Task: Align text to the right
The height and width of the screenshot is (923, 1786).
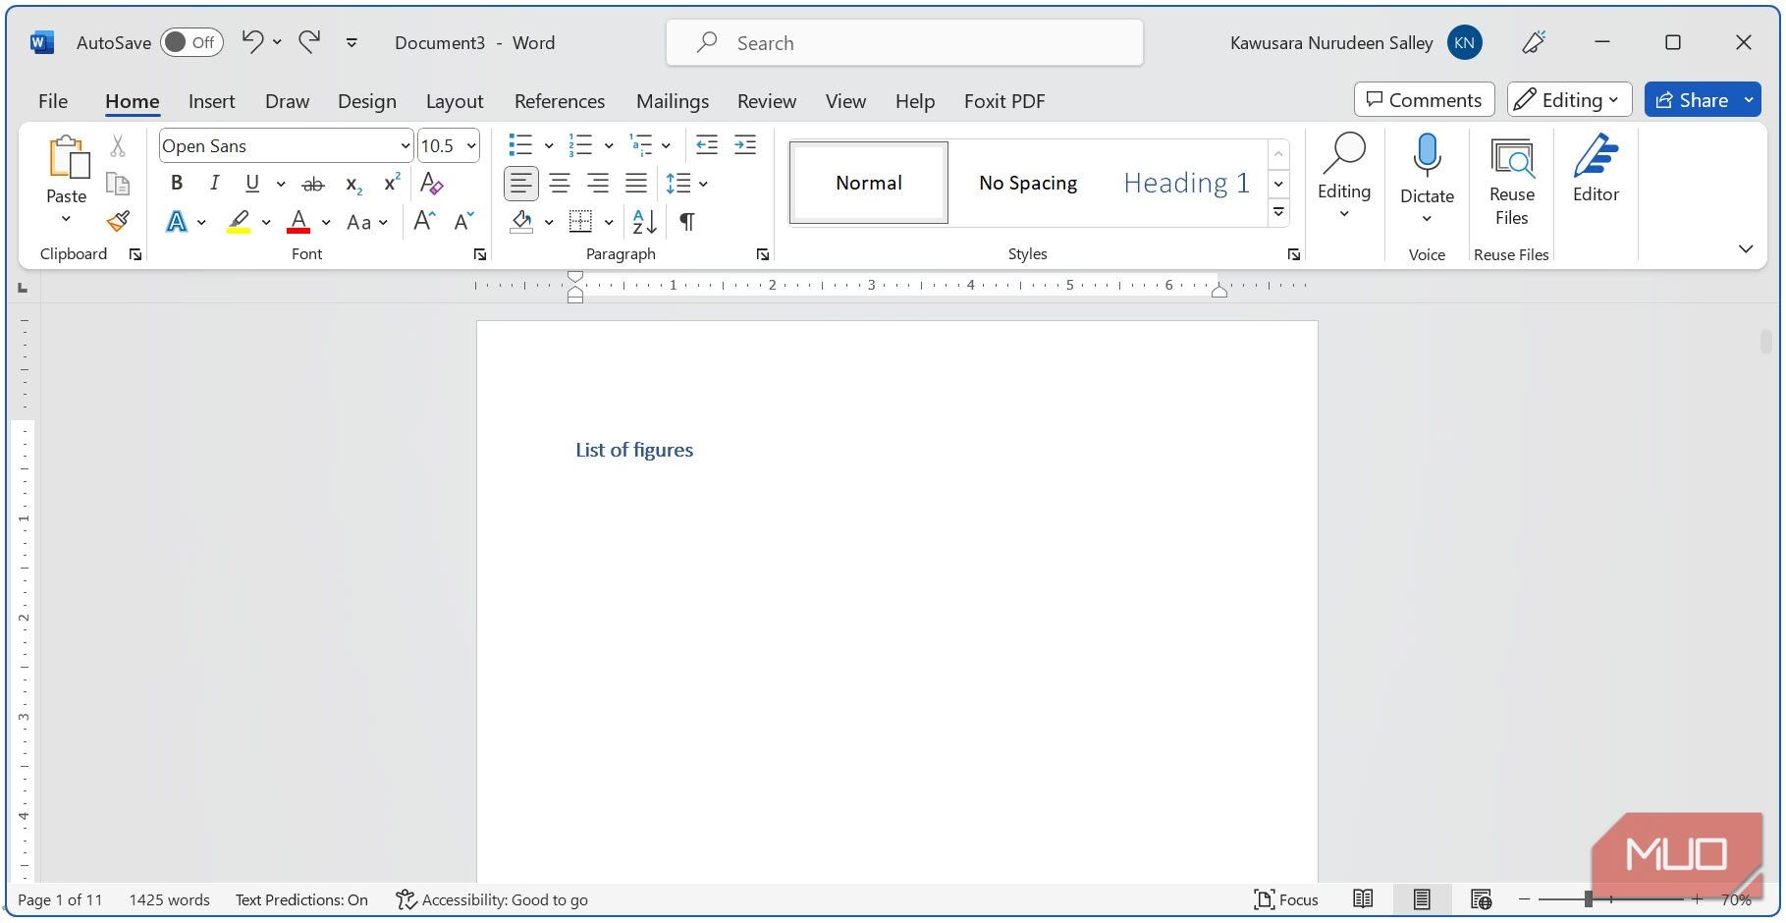Action: click(x=597, y=183)
